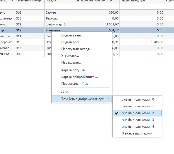Expand 'Точність відображення сум' submenu
This screenshot has height=154, width=174.
pos(82,99)
